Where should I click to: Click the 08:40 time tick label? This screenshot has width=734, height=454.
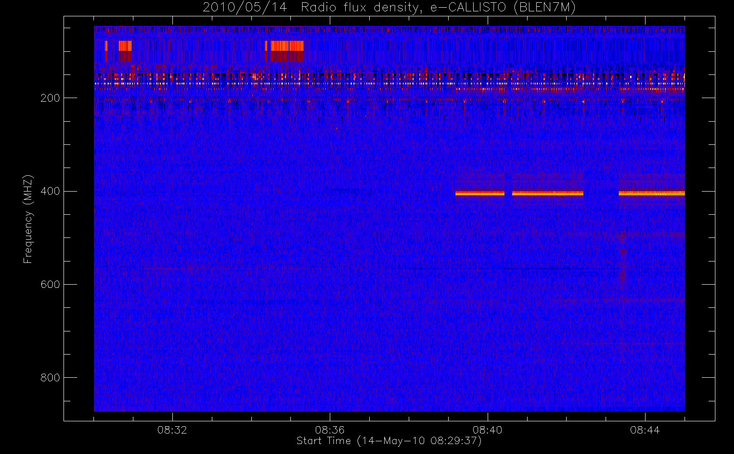point(488,430)
